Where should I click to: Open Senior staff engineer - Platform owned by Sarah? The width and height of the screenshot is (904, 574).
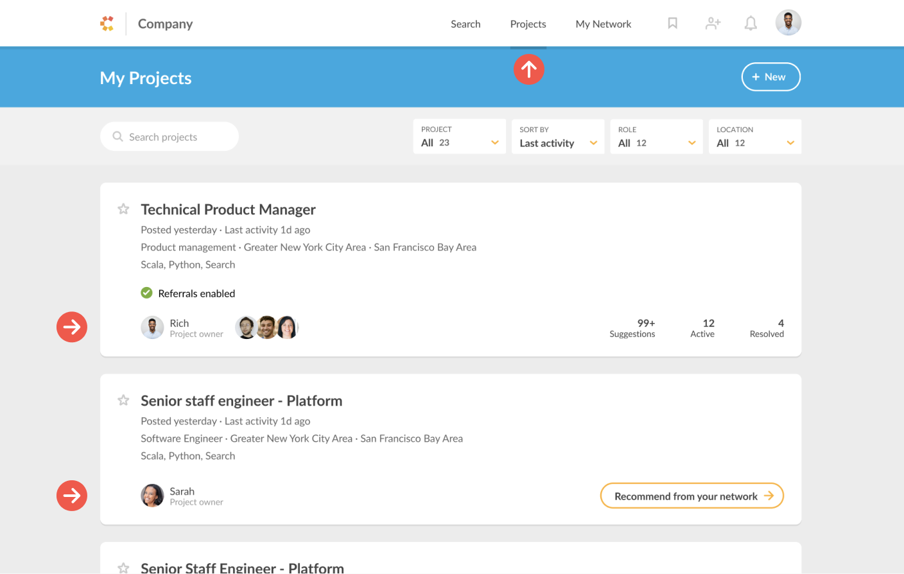point(241,401)
